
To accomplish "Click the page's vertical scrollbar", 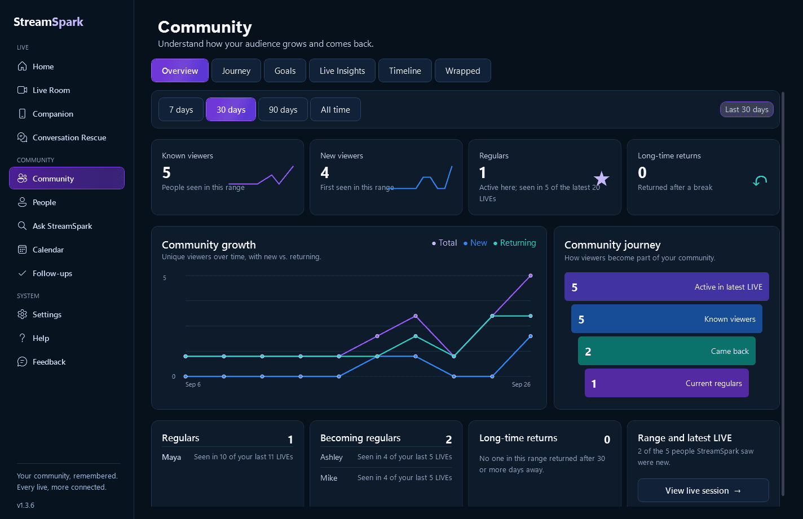I will (783, 293).
